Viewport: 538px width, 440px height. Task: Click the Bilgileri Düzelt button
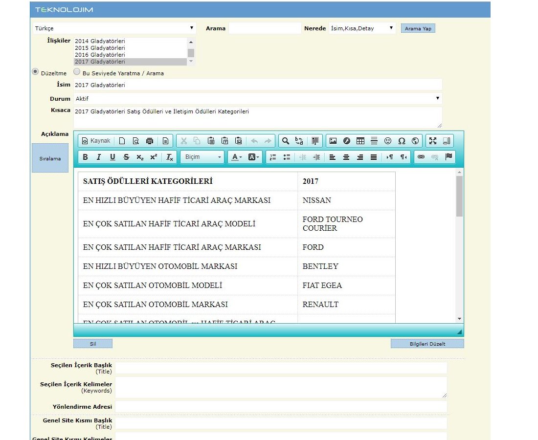427,344
